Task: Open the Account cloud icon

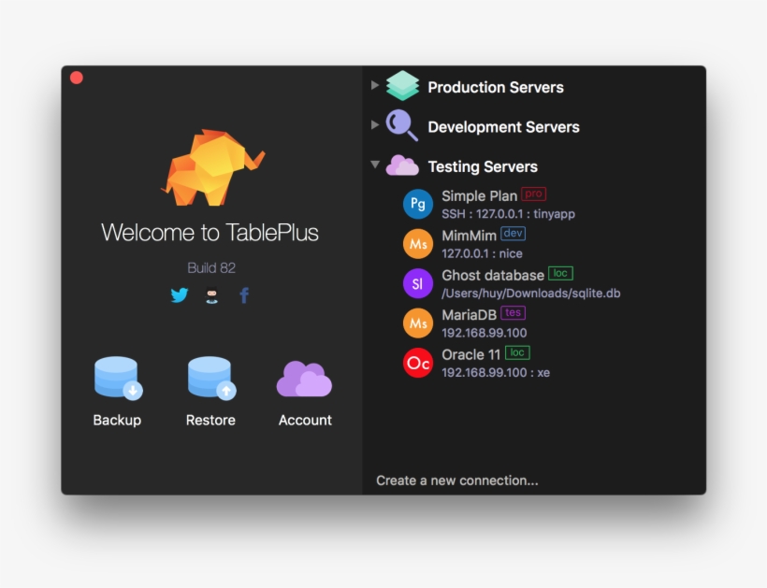Action: [x=304, y=378]
